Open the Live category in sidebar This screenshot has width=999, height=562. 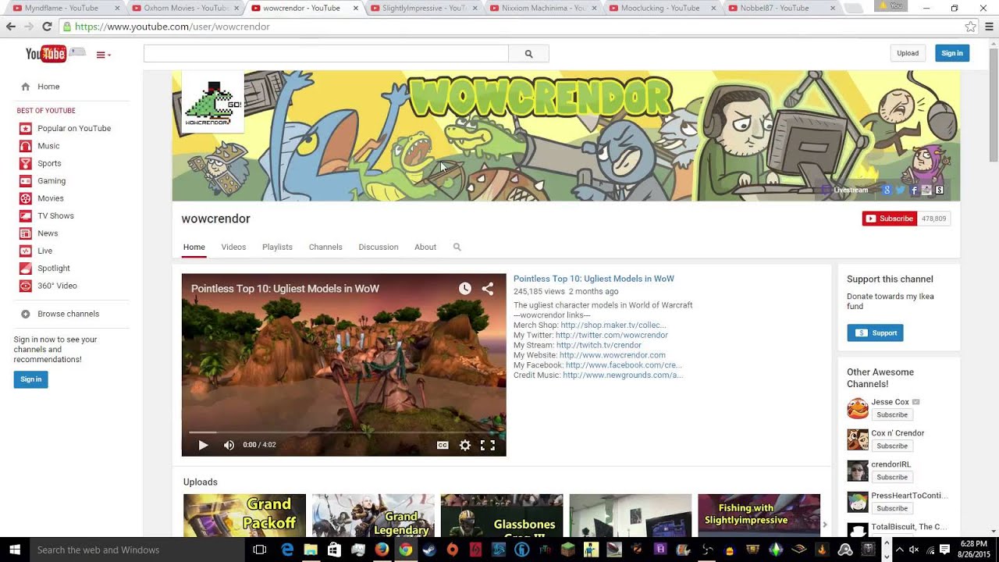coord(44,251)
